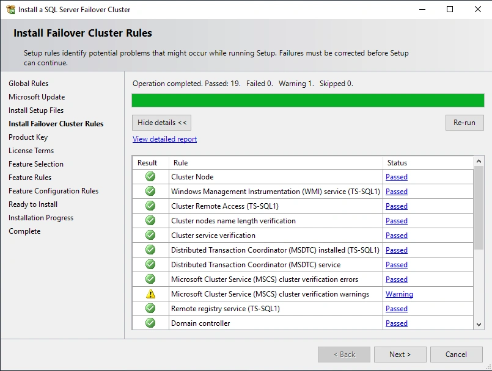Click check icon for Cluster service verification
This screenshot has width=492, height=371.
pos(150,235)
